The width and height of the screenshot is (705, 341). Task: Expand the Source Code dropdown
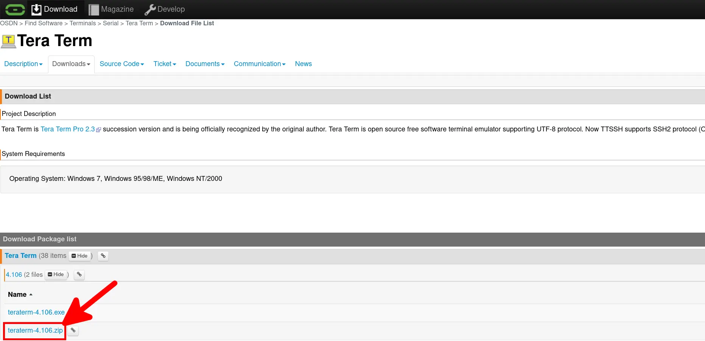[x=121, y=64]
